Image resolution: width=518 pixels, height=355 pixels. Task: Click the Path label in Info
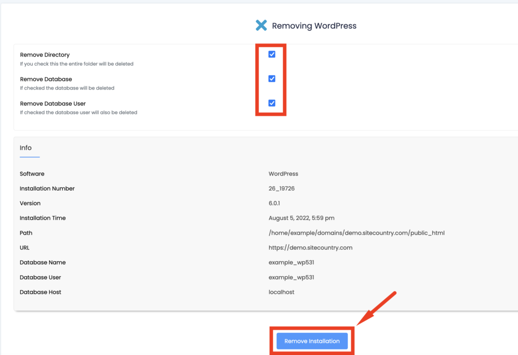(26, 233)
